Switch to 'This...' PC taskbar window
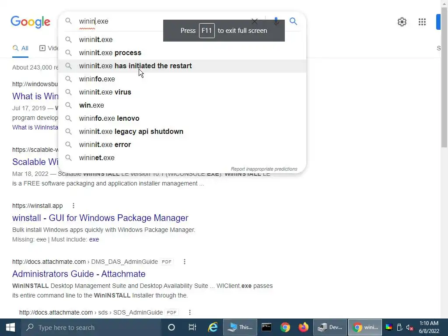Image resolution: width=448 pixels, height=336 pixels. pyautogui.click(x=240, y=327)
